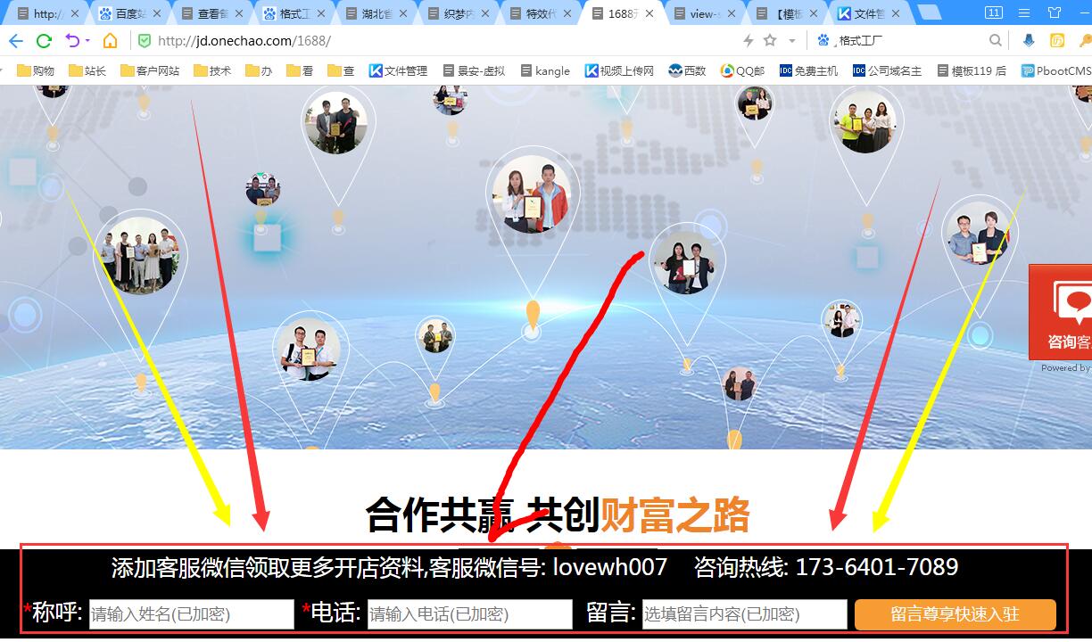Open the 景安-虚拟 bookmark
The height and width of the screenshot is (642, 1092).
click(x=474, y=70)
